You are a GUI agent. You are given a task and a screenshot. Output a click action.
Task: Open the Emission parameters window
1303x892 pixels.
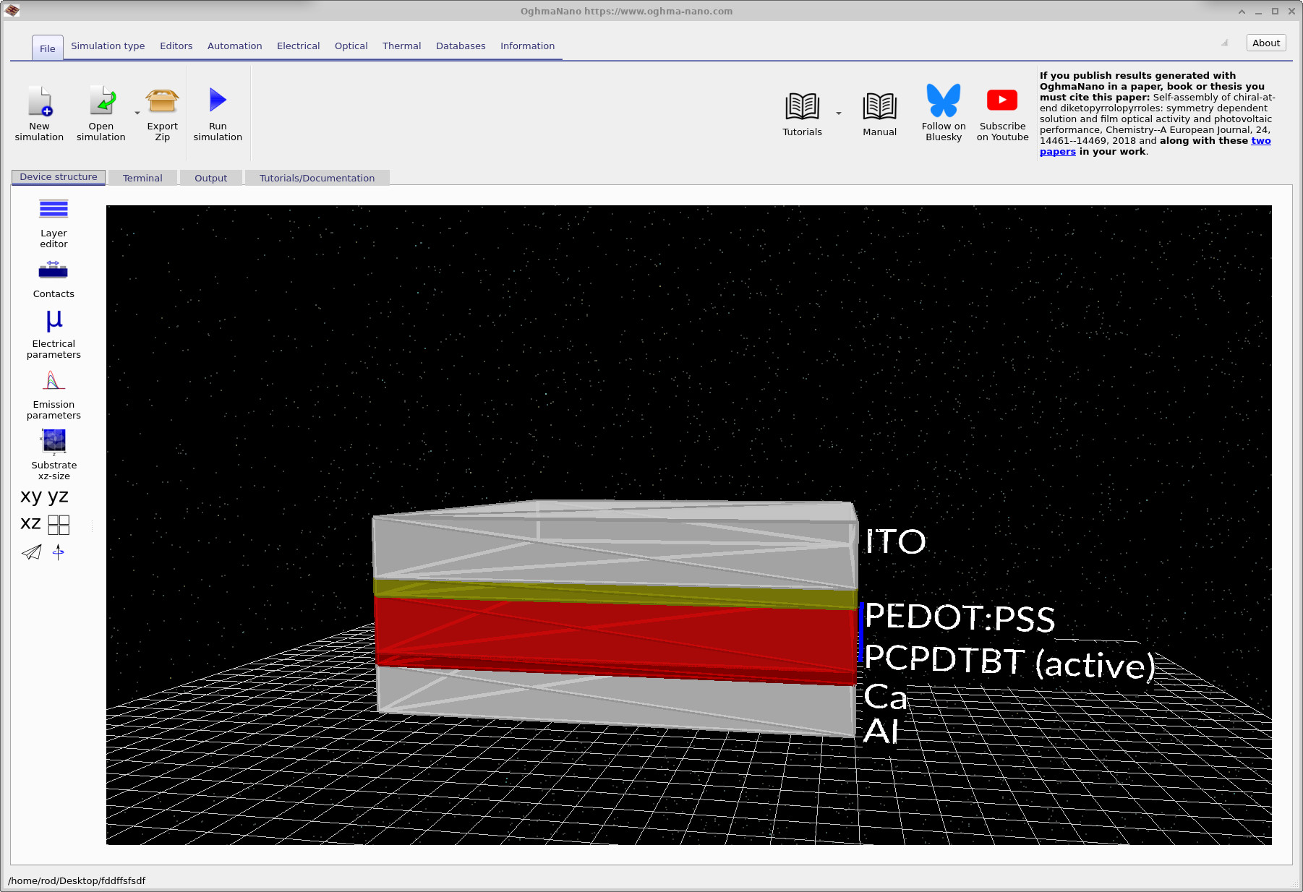click(x=54, y=381)
